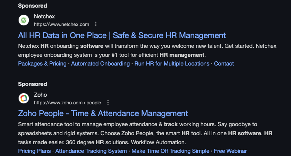Click the Netchex Contact sitelink
The image size is (291, 156).
pyautogui.click(x=224, y=63)
